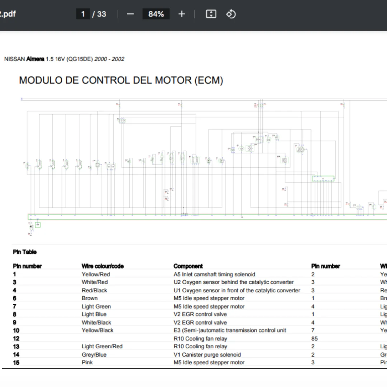Click component pin '7' in Yellow/Black row

point(313,330)
